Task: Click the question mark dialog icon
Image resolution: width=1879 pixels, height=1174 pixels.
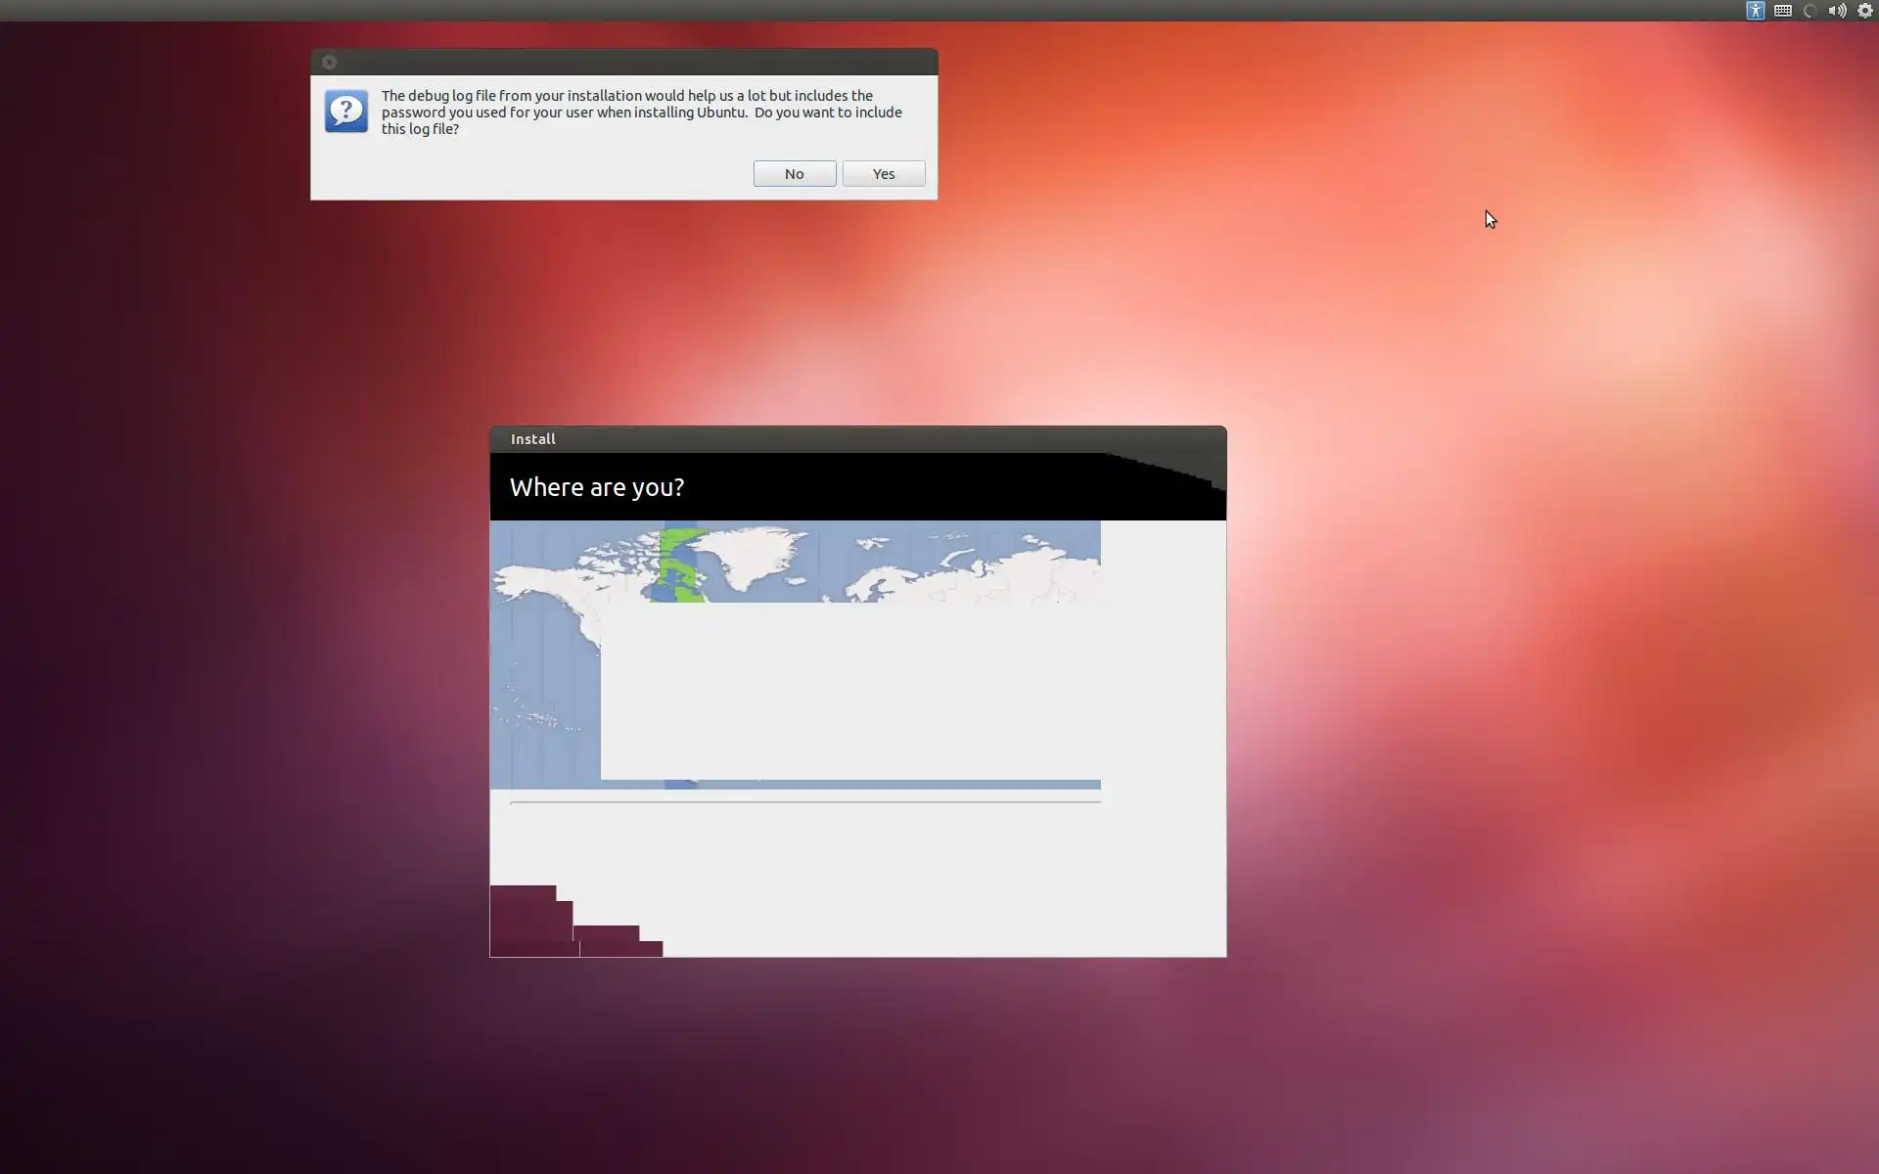Action: pos(346,112)
